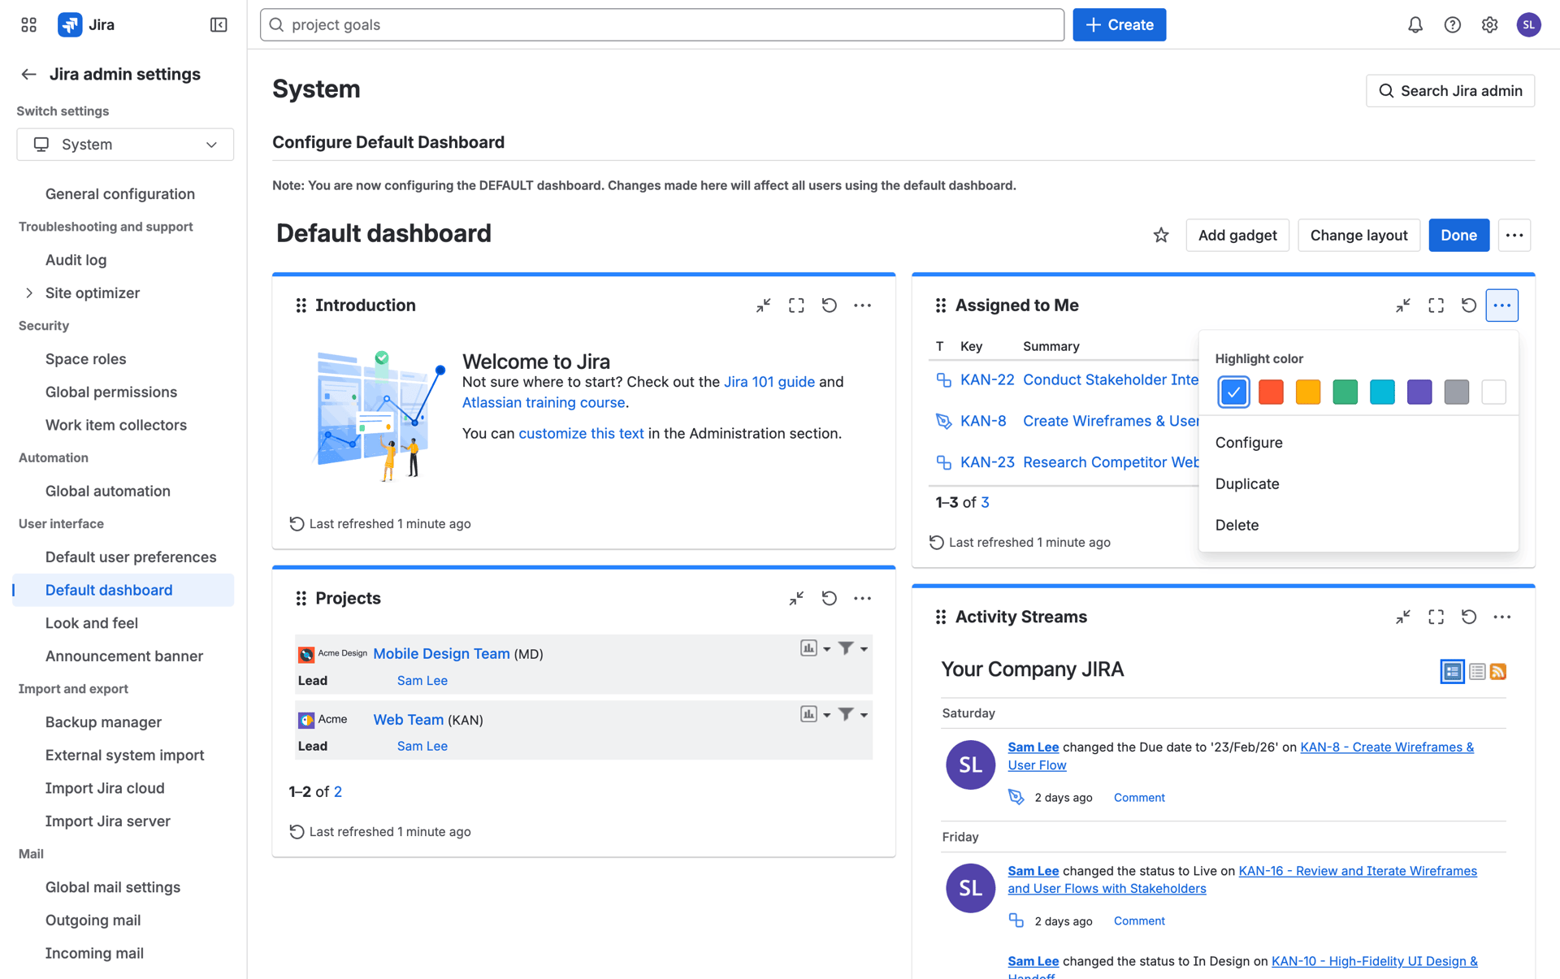Close the Assigned to Me more actions menu
1560x979 pixels.
1501,305
